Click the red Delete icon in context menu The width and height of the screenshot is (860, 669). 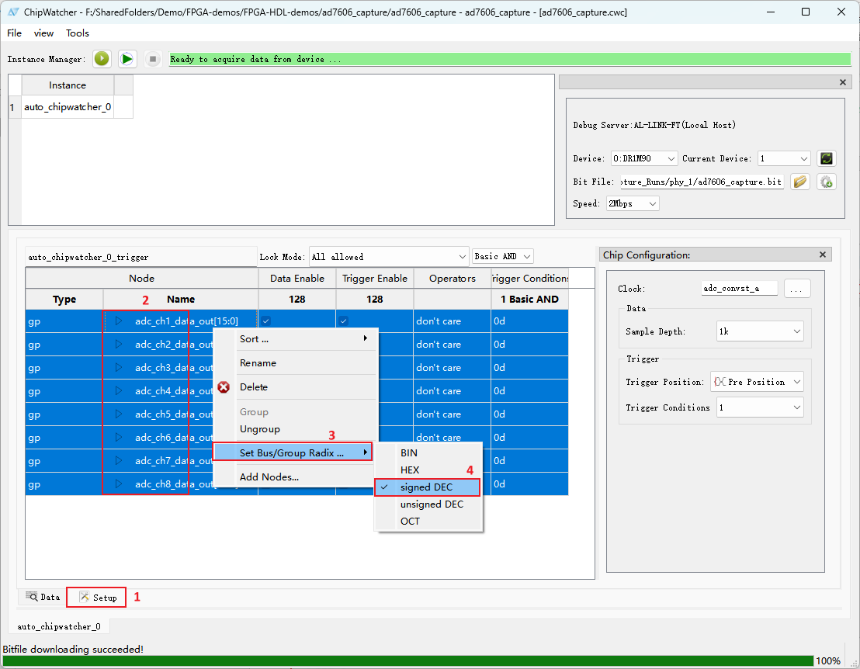pyautogui.click(x=224, y=387)
